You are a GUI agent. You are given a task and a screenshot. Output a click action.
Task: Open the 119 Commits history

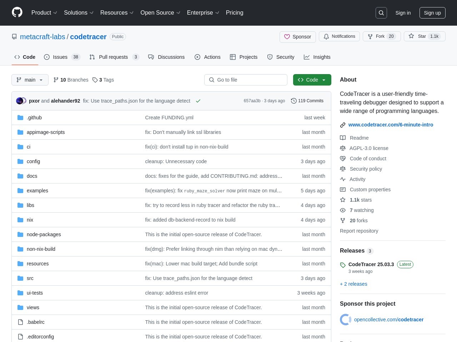point(307,101)
